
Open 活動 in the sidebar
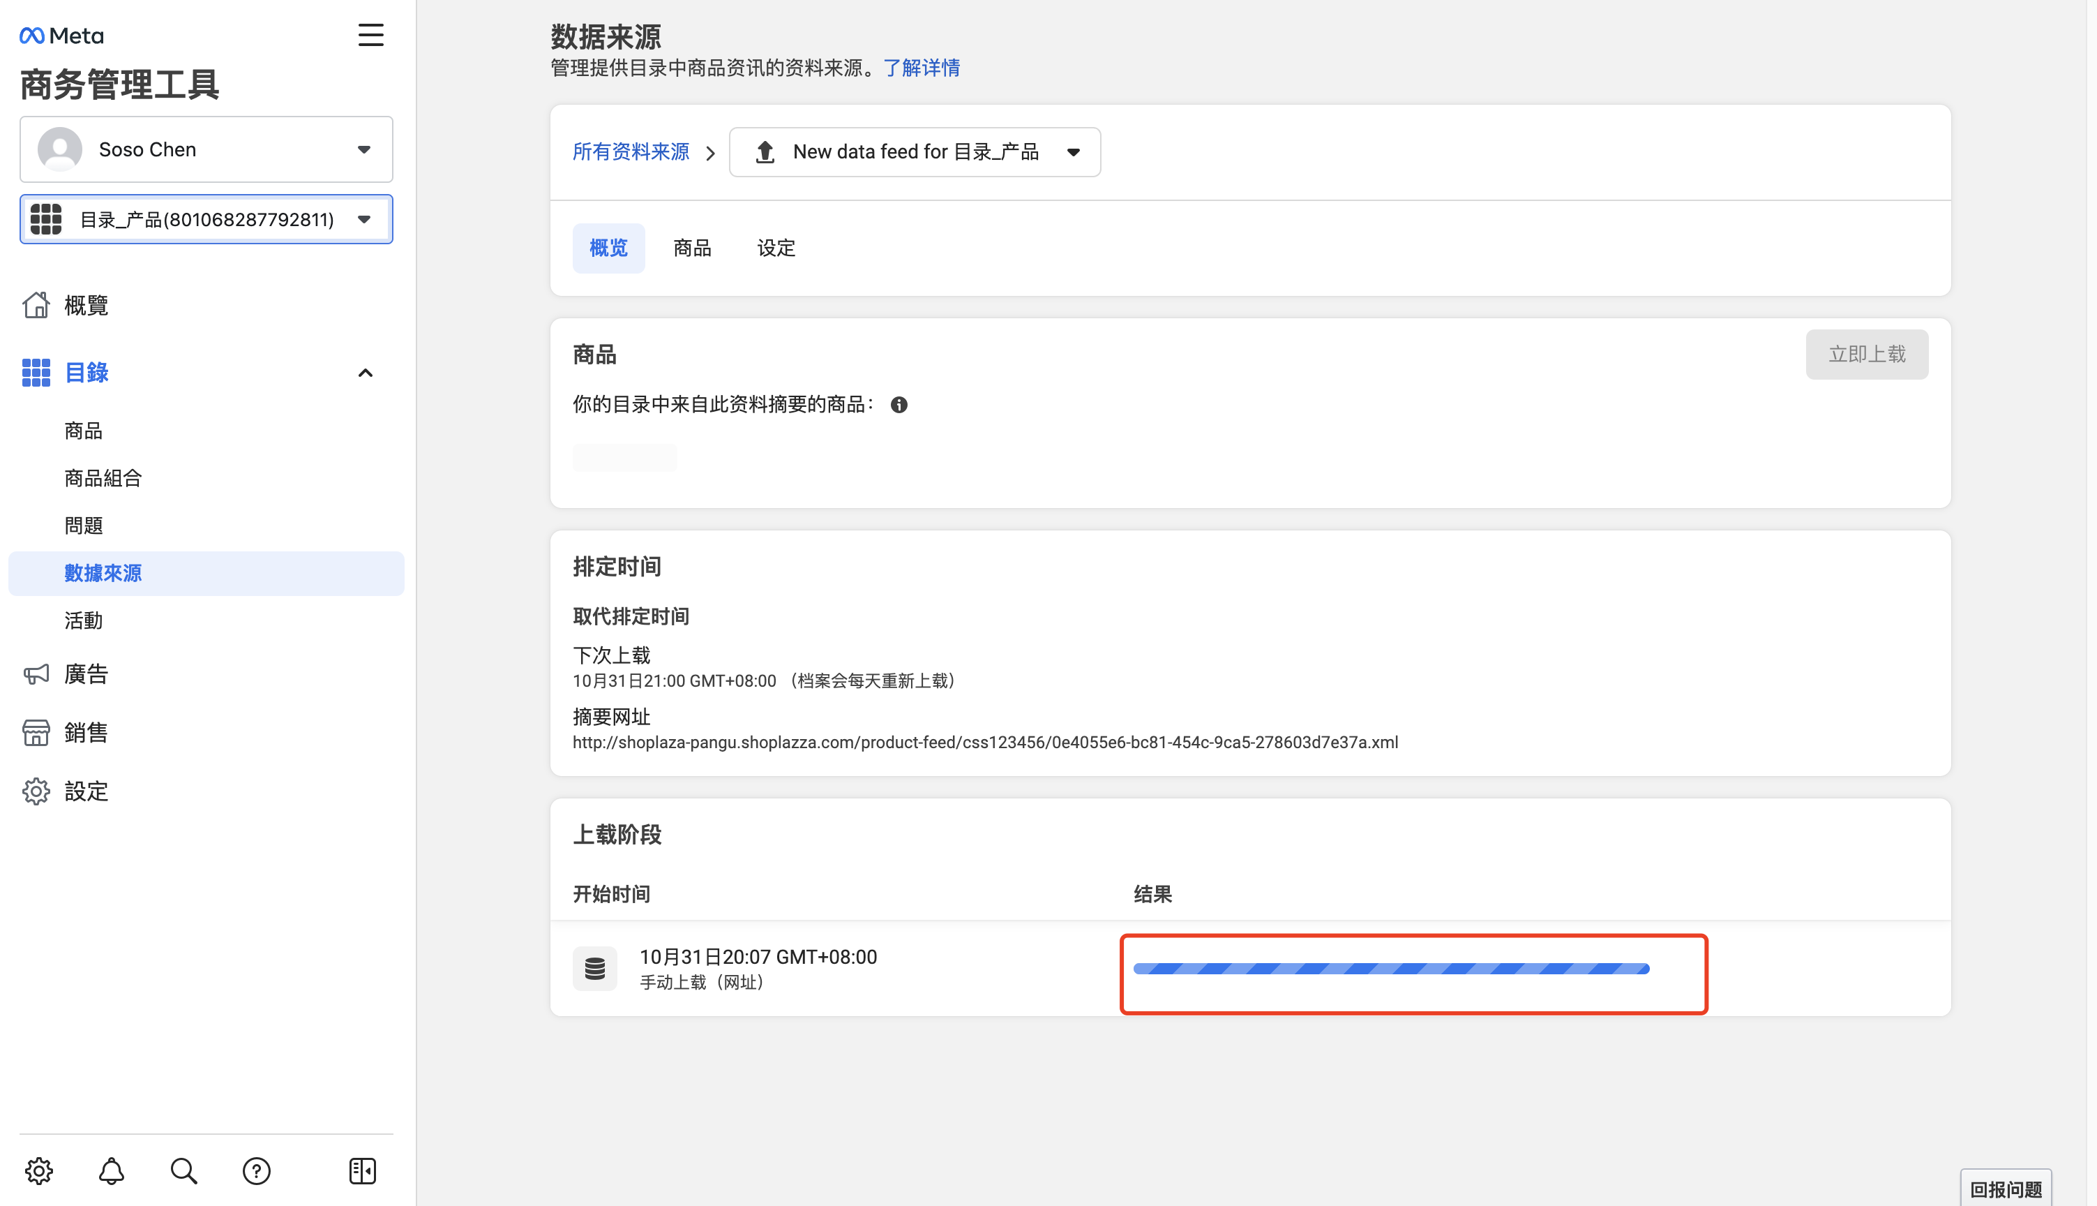[84, 620]
